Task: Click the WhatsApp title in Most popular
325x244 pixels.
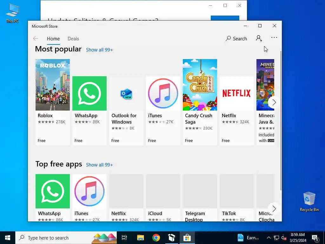Action: tap(86, 116)
